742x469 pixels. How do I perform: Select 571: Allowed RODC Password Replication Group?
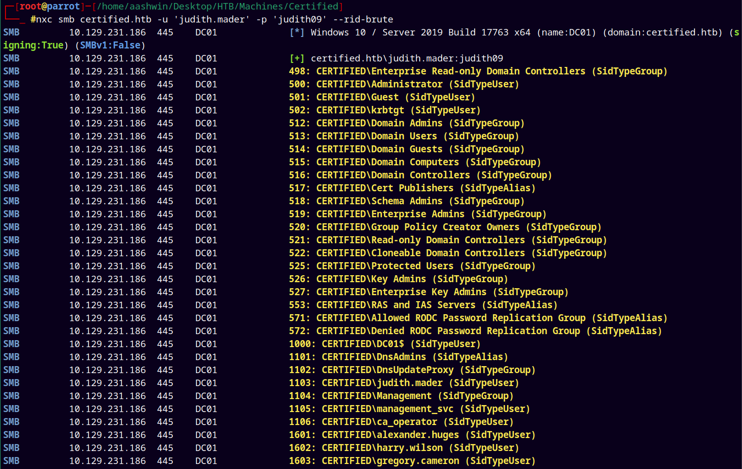click(x=478, y=318)
